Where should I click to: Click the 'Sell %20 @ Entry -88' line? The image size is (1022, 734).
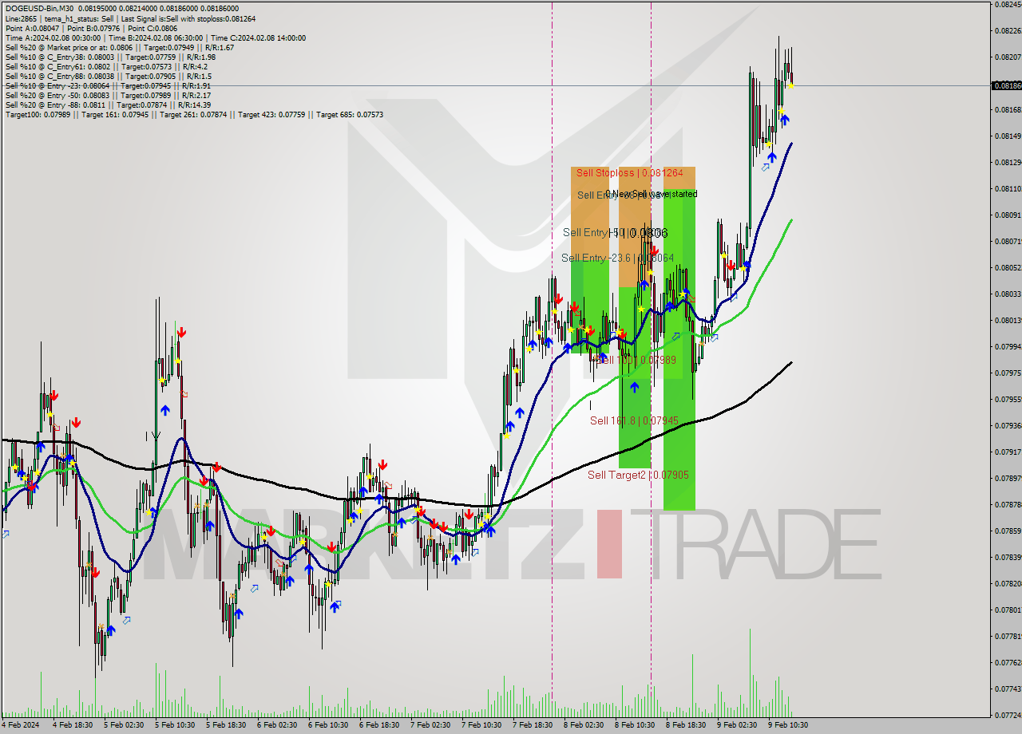(108, 105)
